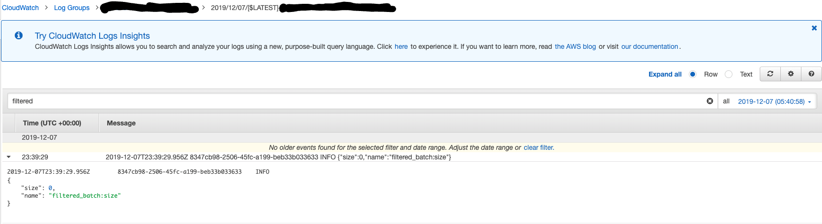Clear the filter text with the X icon
The width and height of the screenshot is (822, 224).
710,101
